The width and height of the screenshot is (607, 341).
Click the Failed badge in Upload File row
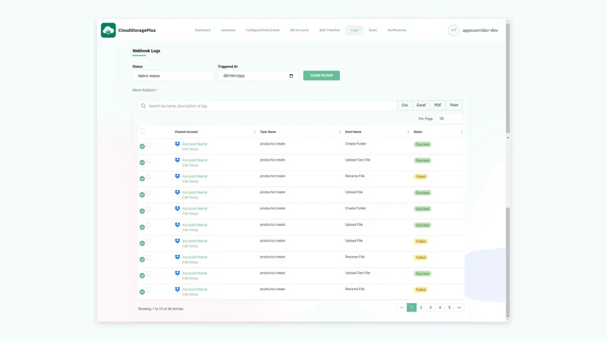point(420,241)
